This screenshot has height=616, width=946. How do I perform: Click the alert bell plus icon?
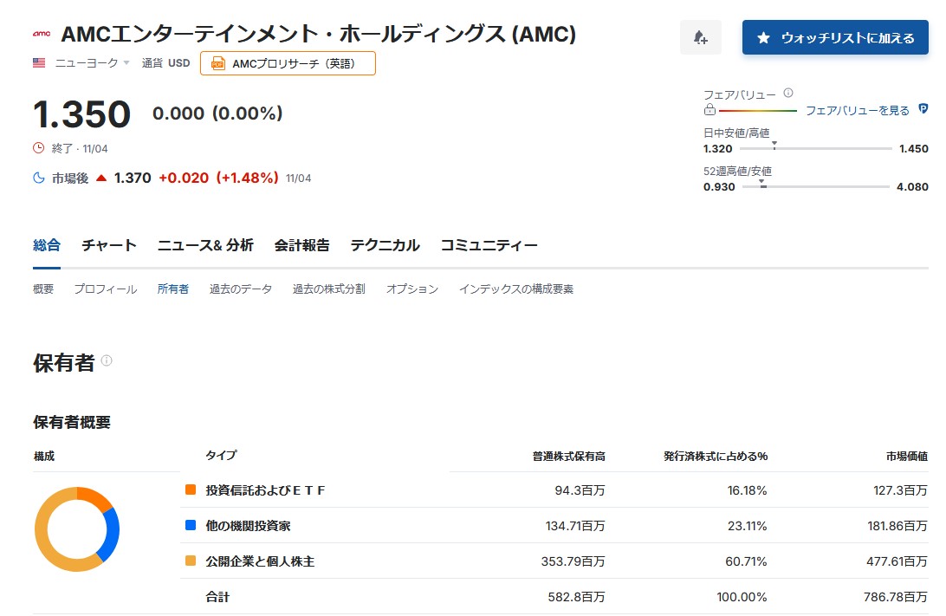point(700,38)
